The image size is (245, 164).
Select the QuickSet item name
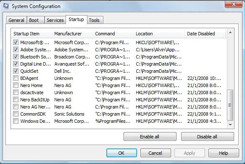coord(29,71)
